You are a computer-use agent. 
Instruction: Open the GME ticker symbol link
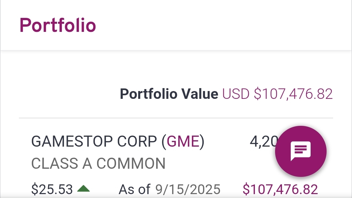click(183, 141)
